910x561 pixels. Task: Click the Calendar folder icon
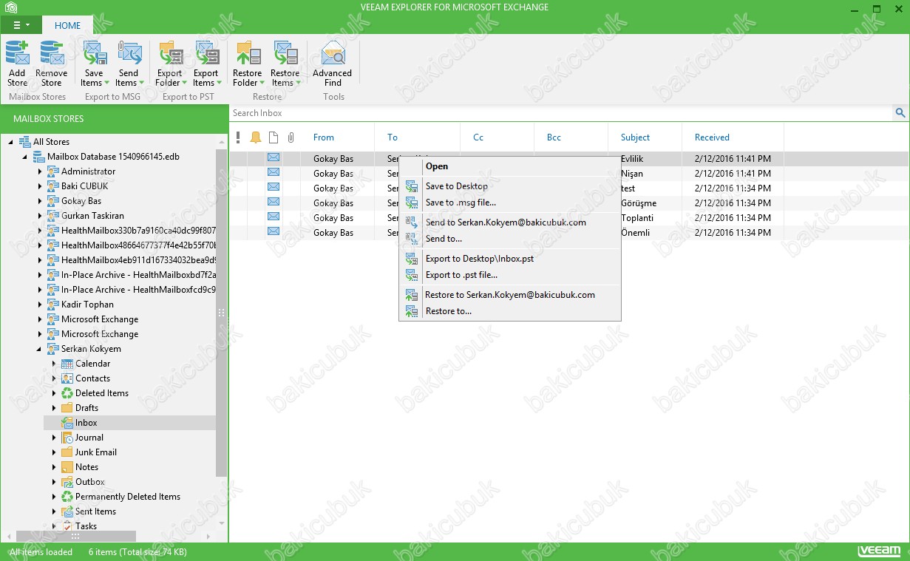pos(67,364)
